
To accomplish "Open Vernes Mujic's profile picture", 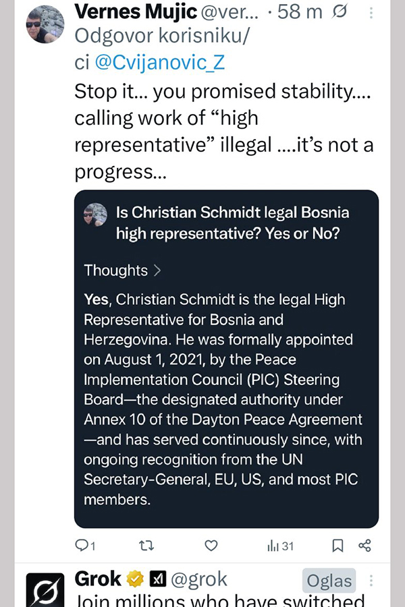I will tap(45, 24).
